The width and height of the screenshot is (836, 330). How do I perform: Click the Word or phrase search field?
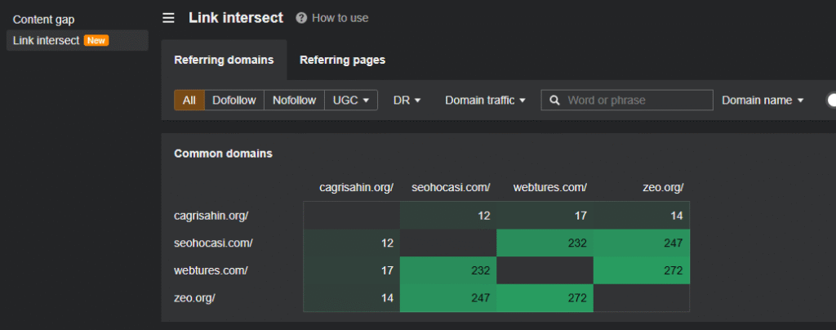click(x=627, y=100)
